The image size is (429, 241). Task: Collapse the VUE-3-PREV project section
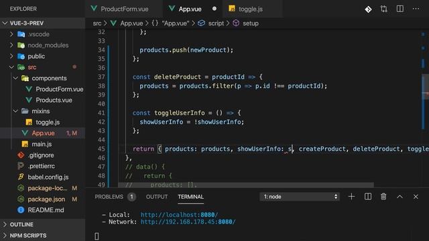[5, 23]
